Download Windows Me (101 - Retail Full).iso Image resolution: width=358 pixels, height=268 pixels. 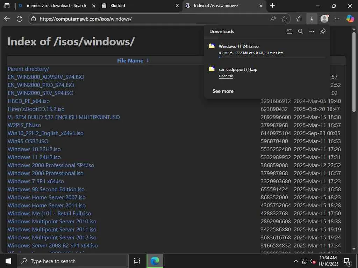click(x=49, y=214)
